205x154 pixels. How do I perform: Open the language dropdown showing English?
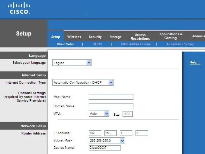coord(72,63)
